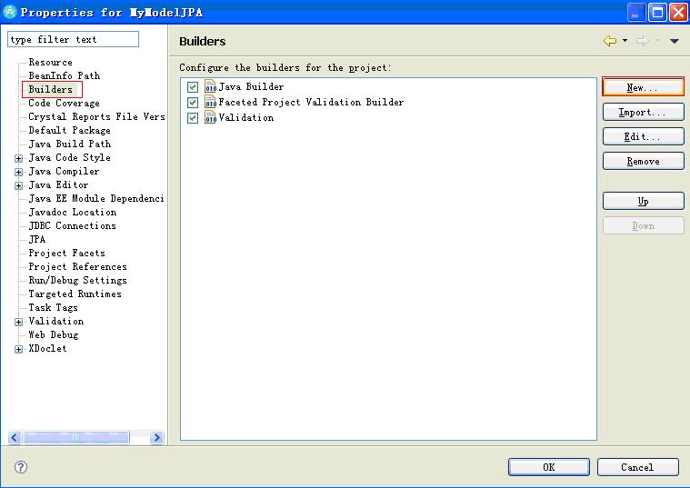Select the Validation builder row text
The height and width of the screenshot is (488, 690).
(246, 117)
